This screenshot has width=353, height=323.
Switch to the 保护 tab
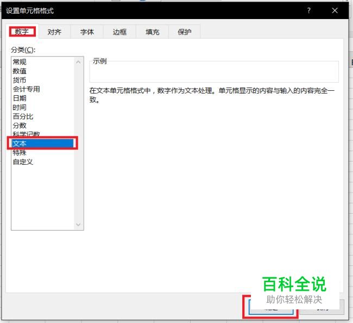(185, 32)
